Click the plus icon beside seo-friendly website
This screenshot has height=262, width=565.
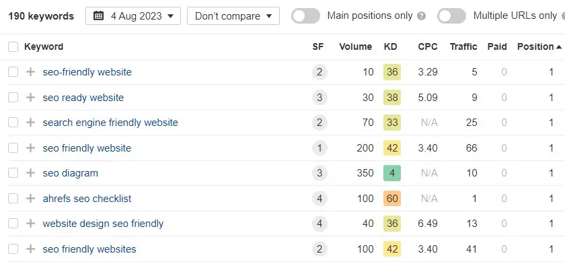tap(31, 72)
